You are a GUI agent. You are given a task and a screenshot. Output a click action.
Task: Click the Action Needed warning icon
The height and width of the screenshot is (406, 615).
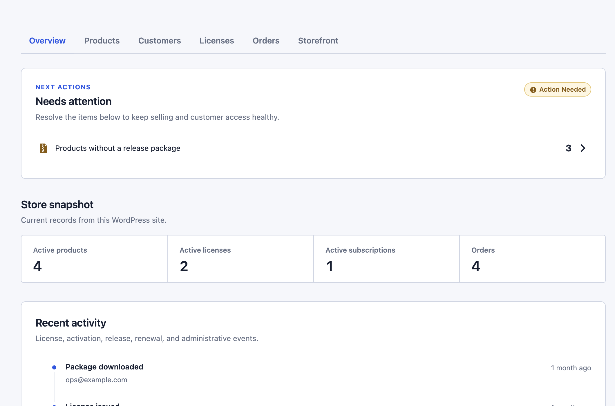(533, 90)
